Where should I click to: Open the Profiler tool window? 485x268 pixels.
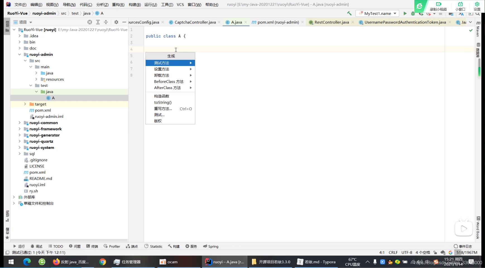[112, 246]
